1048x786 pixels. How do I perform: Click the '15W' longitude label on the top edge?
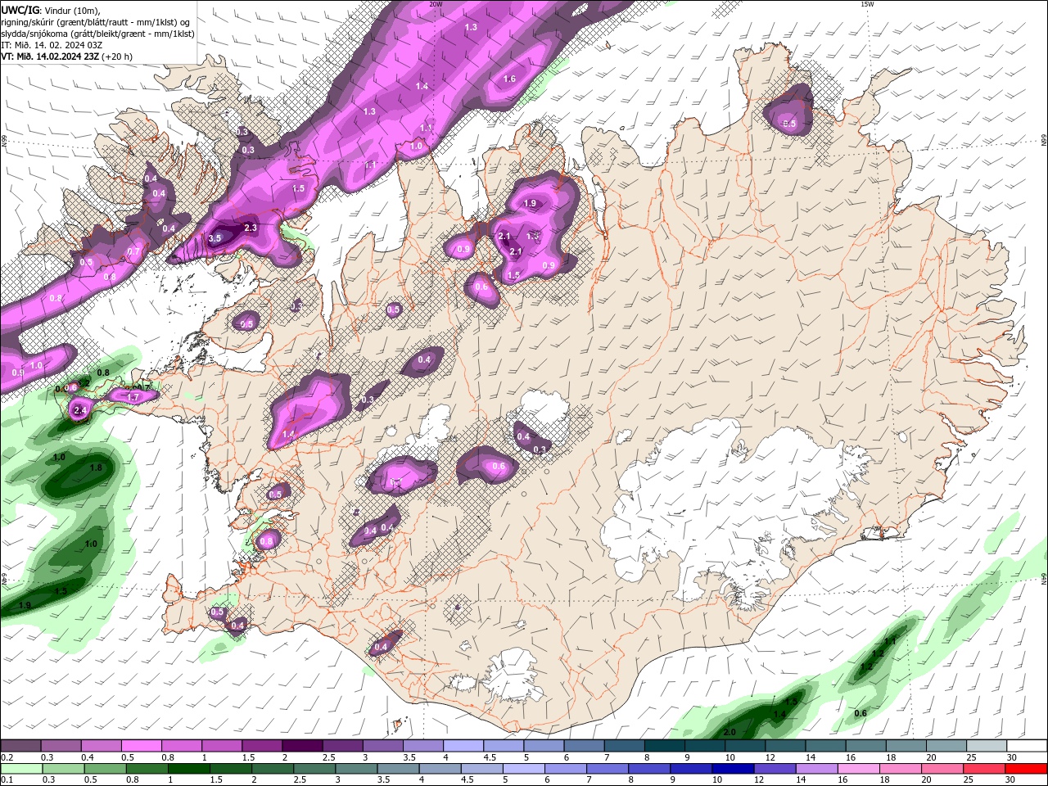click(x=867, y=4)
